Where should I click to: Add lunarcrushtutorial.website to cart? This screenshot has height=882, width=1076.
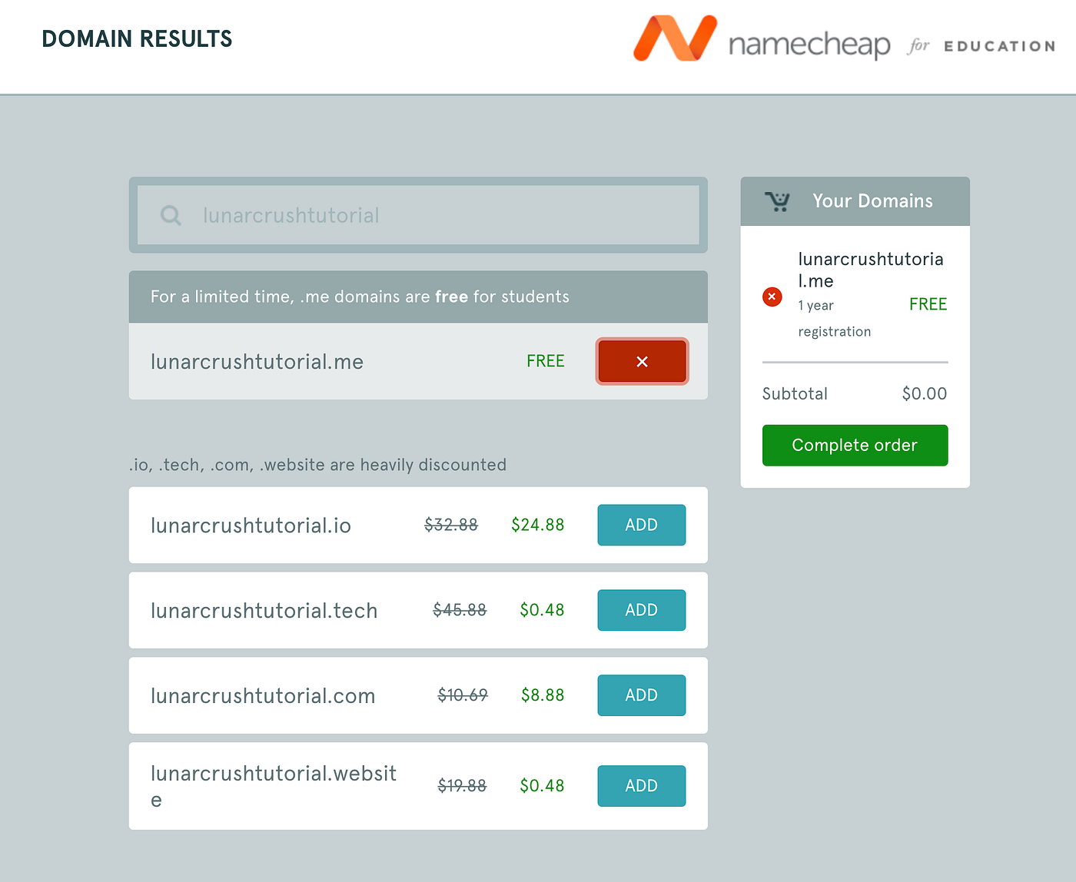coord(641,786)
